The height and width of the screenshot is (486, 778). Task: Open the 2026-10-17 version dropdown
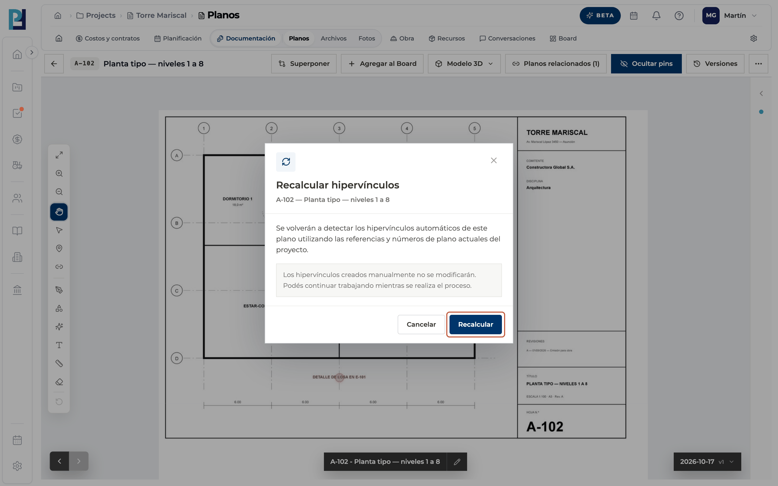point(707,462)
